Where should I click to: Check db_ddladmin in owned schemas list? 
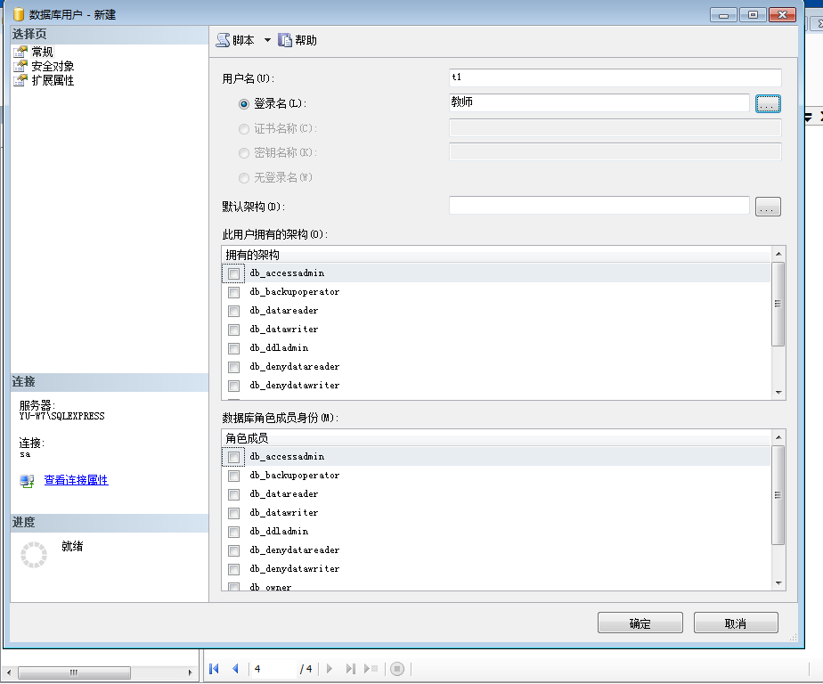pyautogui.click(x=233, y=348)
